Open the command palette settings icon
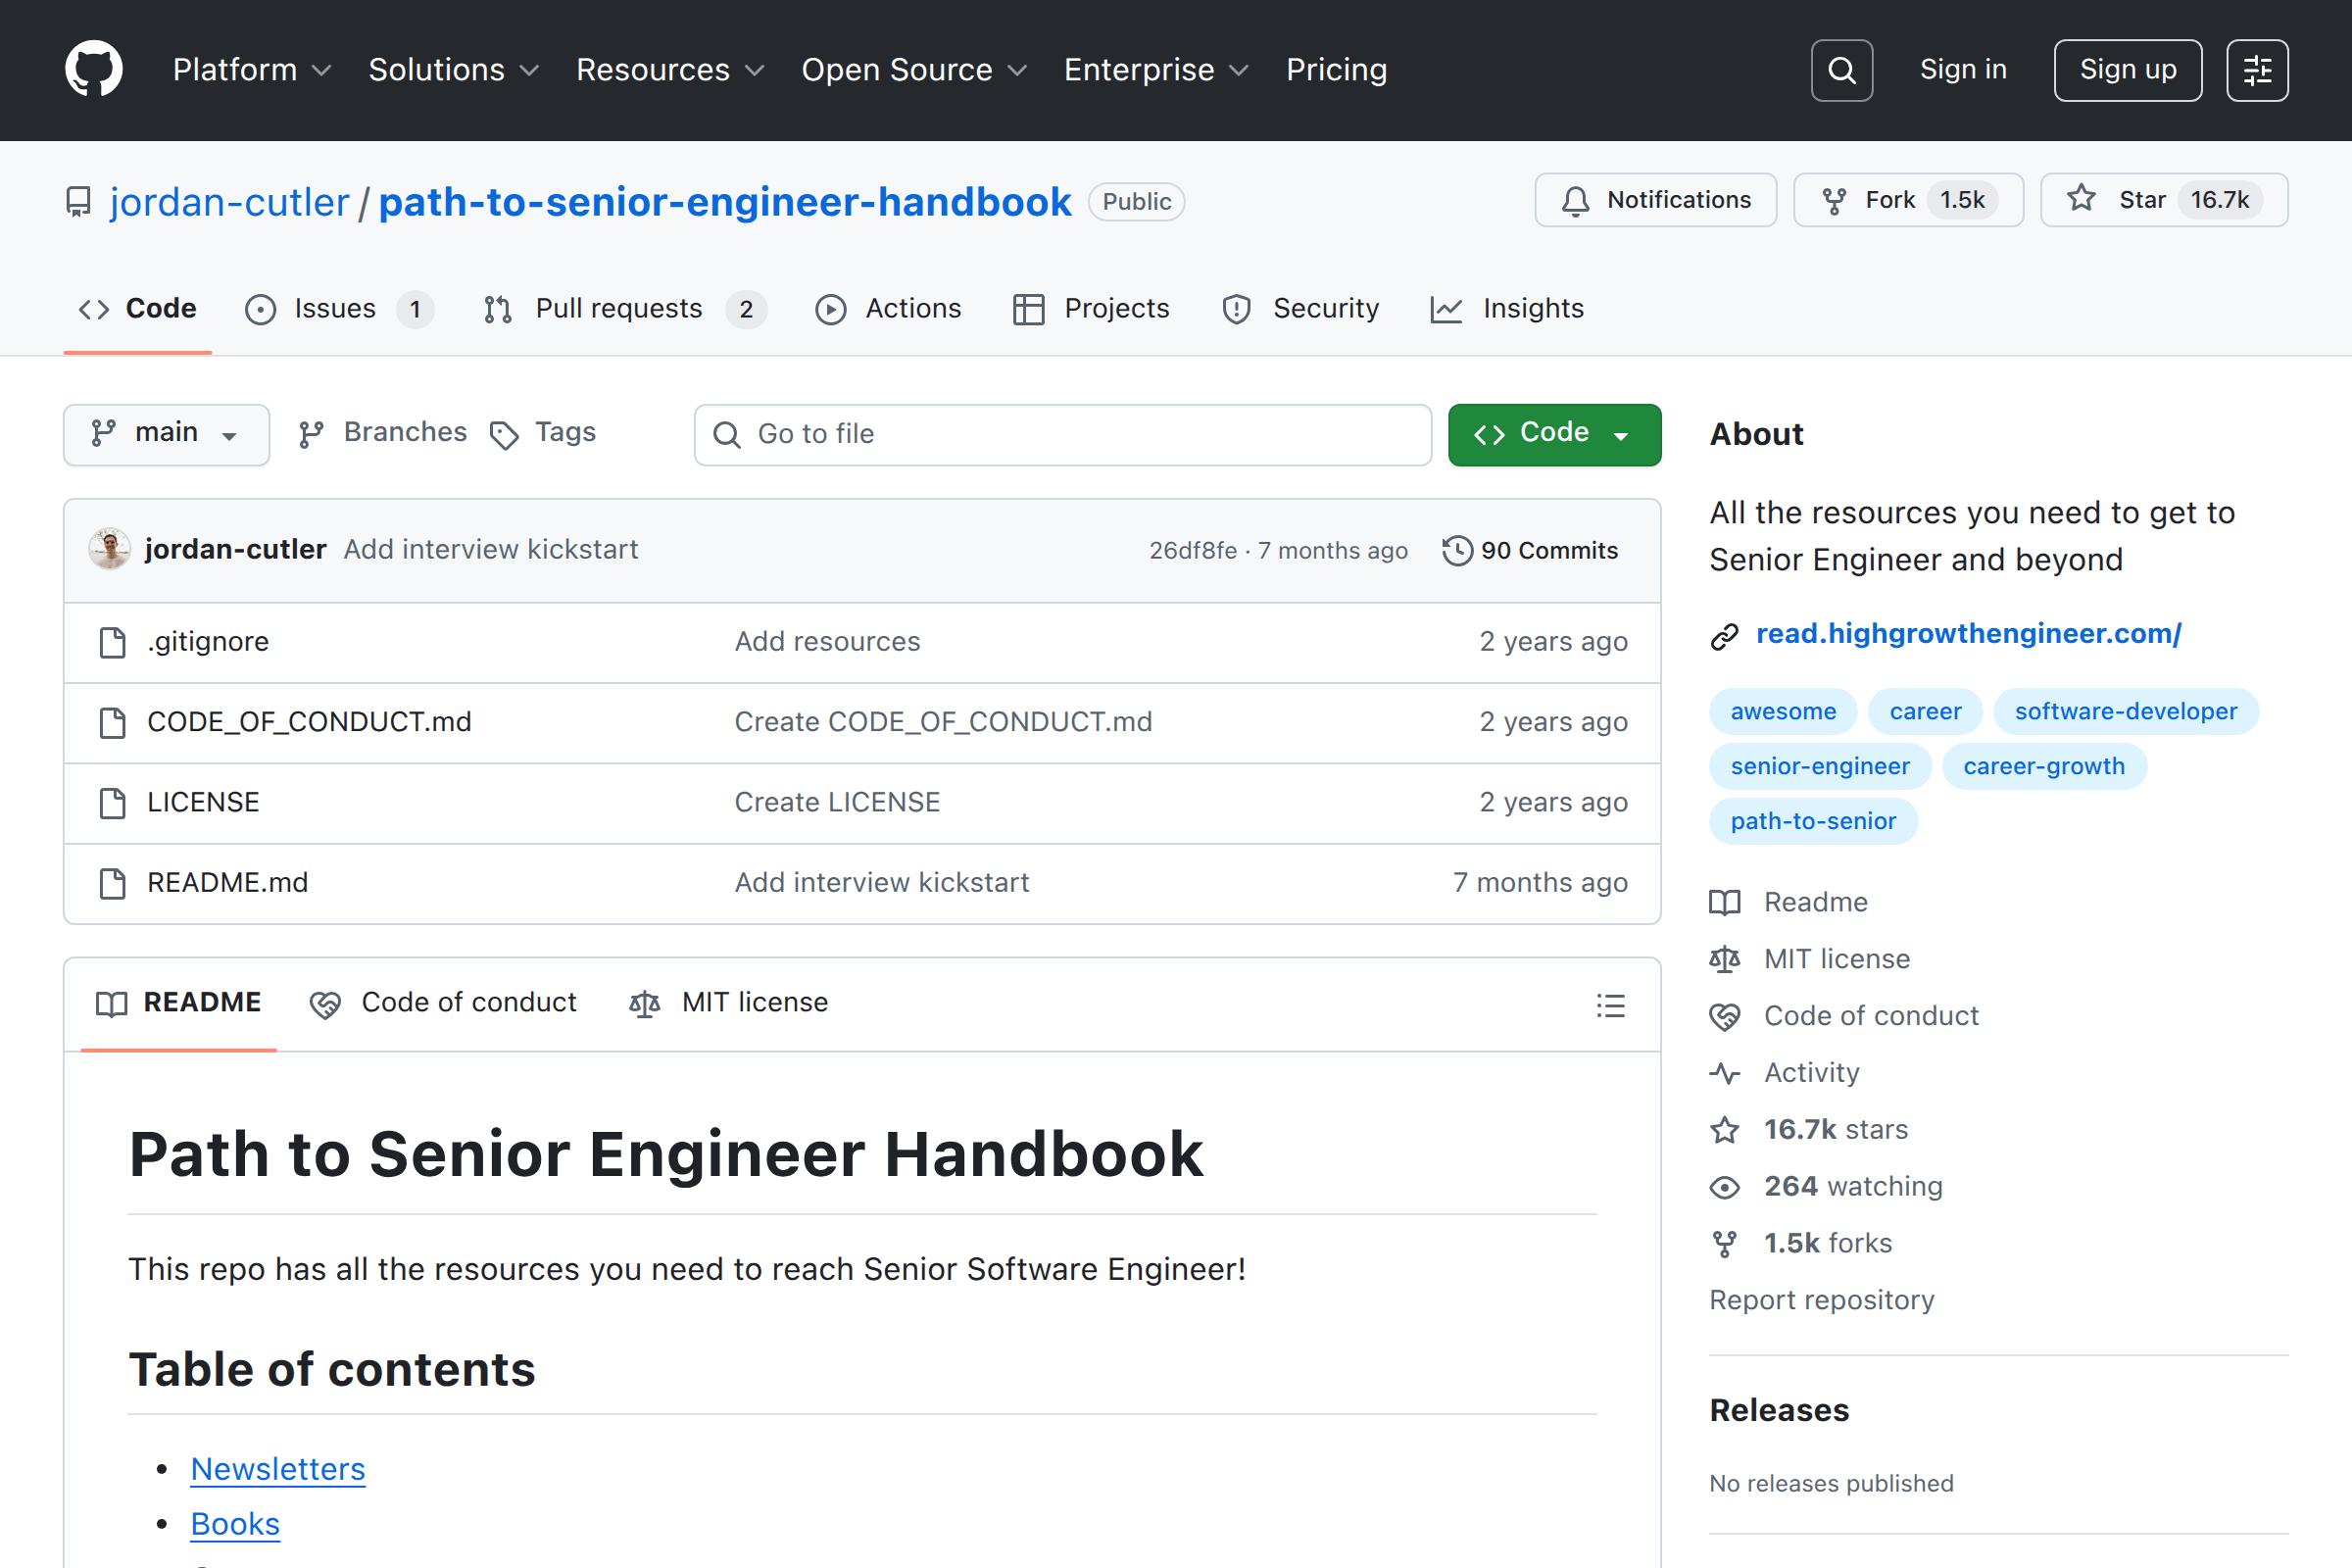This screenshot has height=1568, width=2352. click(2257, 70)
